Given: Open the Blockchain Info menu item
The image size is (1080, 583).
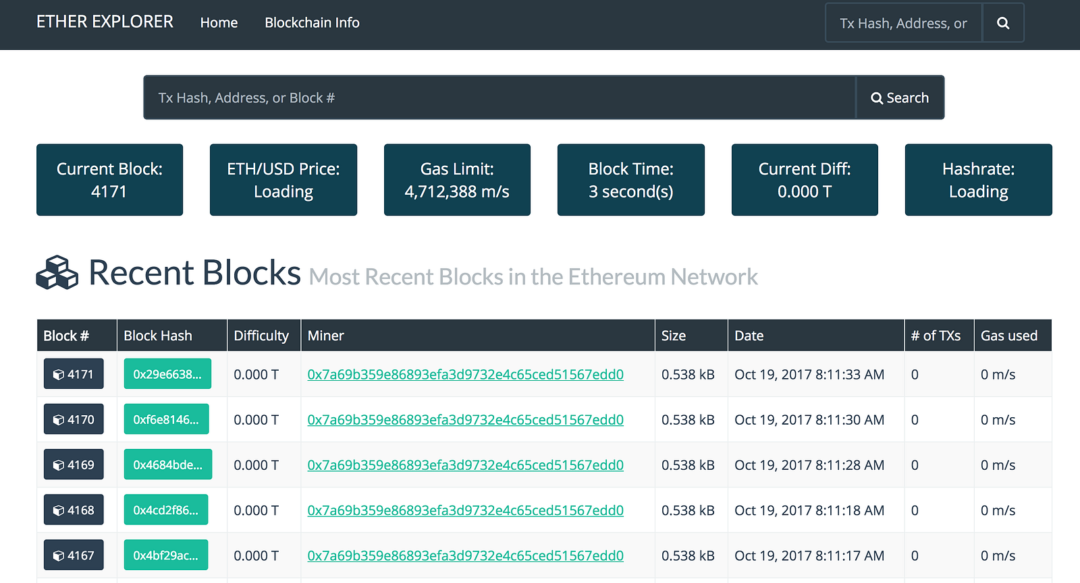Looking at the screenshot, I should point(312,23).
